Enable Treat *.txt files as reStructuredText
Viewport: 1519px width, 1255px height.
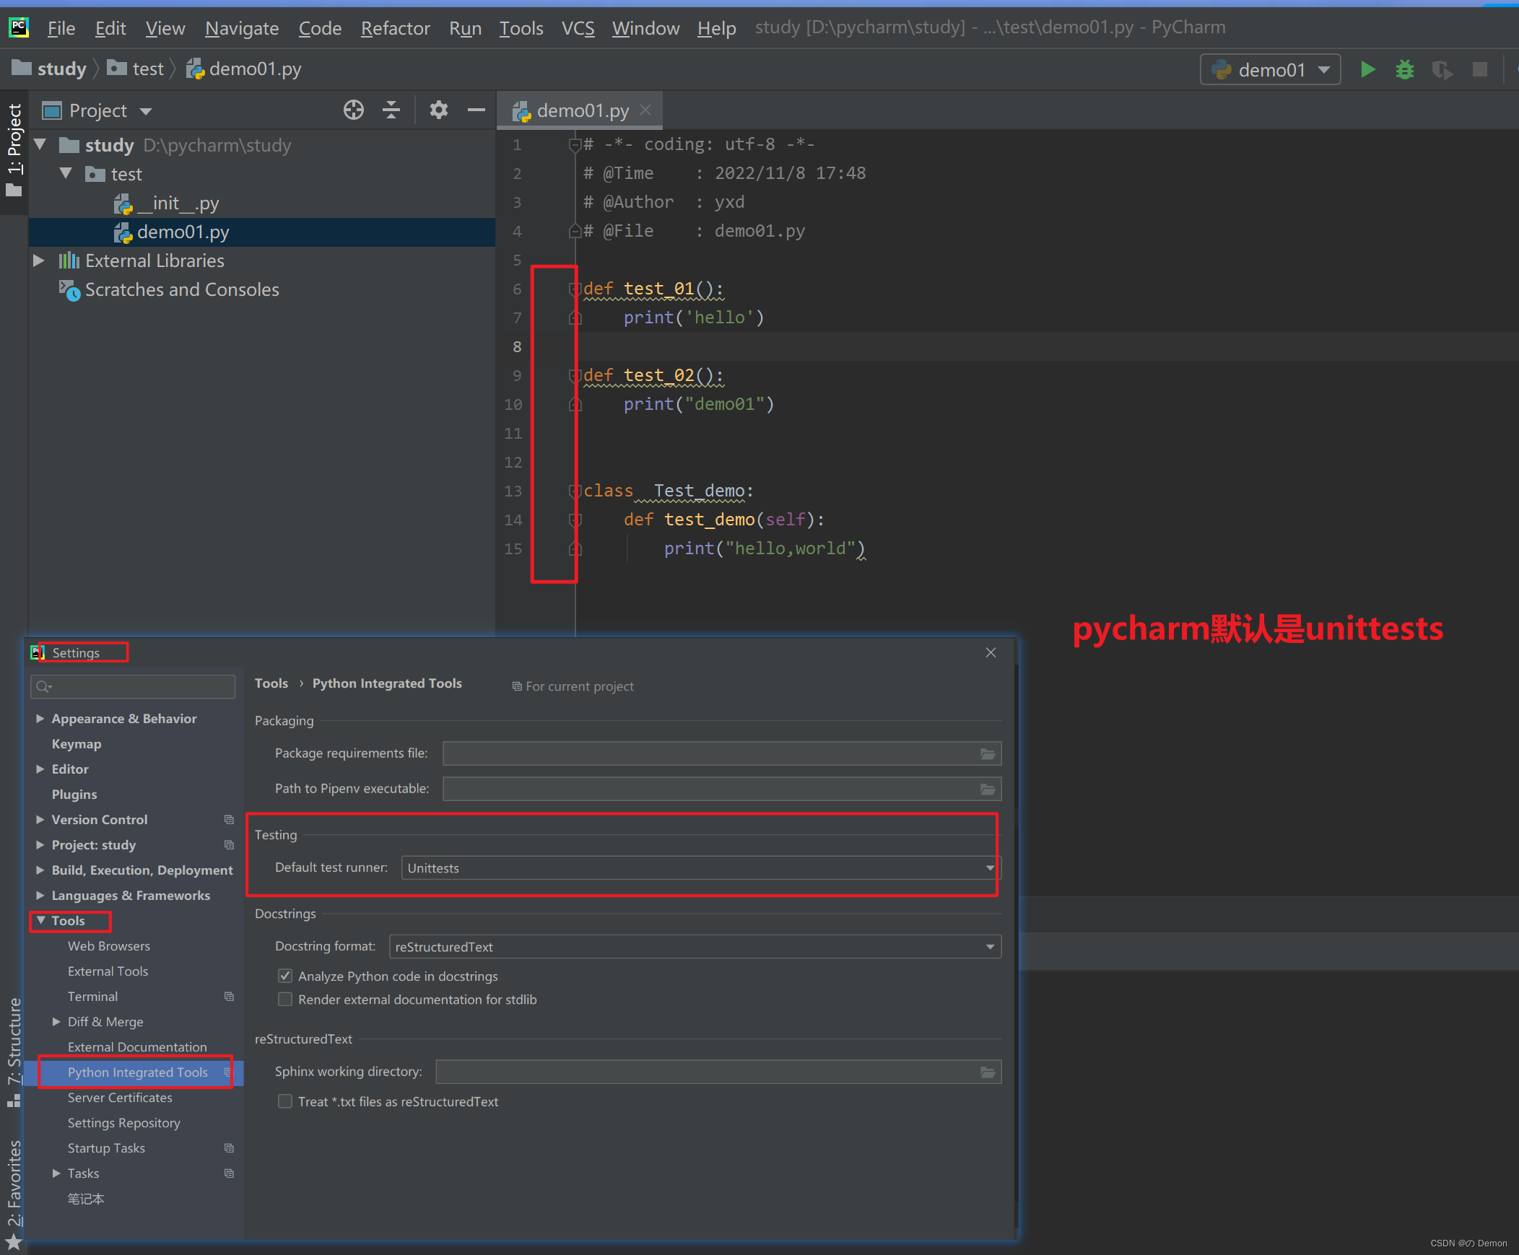285,1102
